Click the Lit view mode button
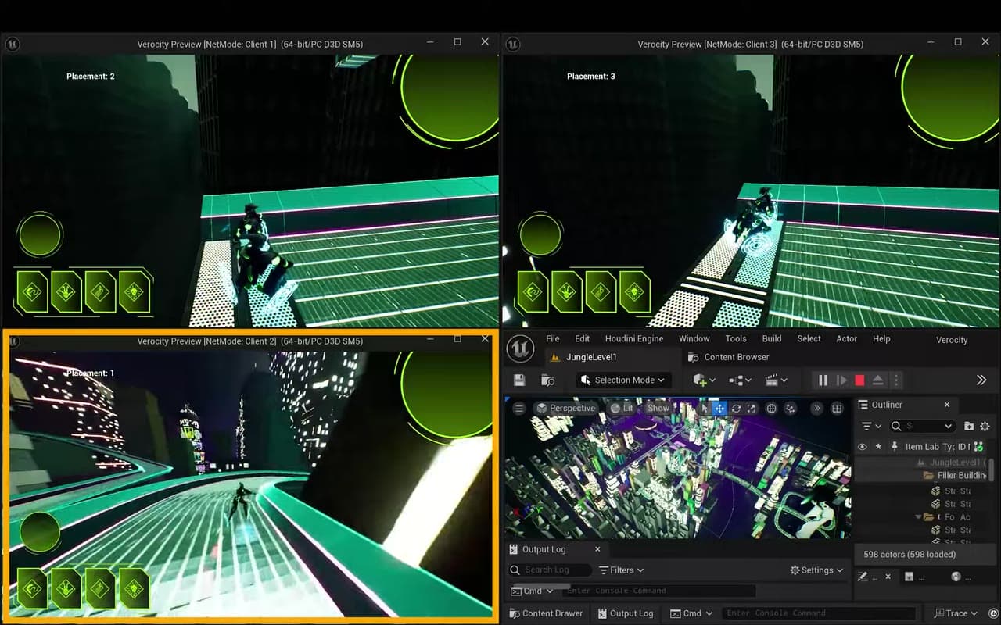Viewport: 1001px width, 625px height. tap(622, 408)
